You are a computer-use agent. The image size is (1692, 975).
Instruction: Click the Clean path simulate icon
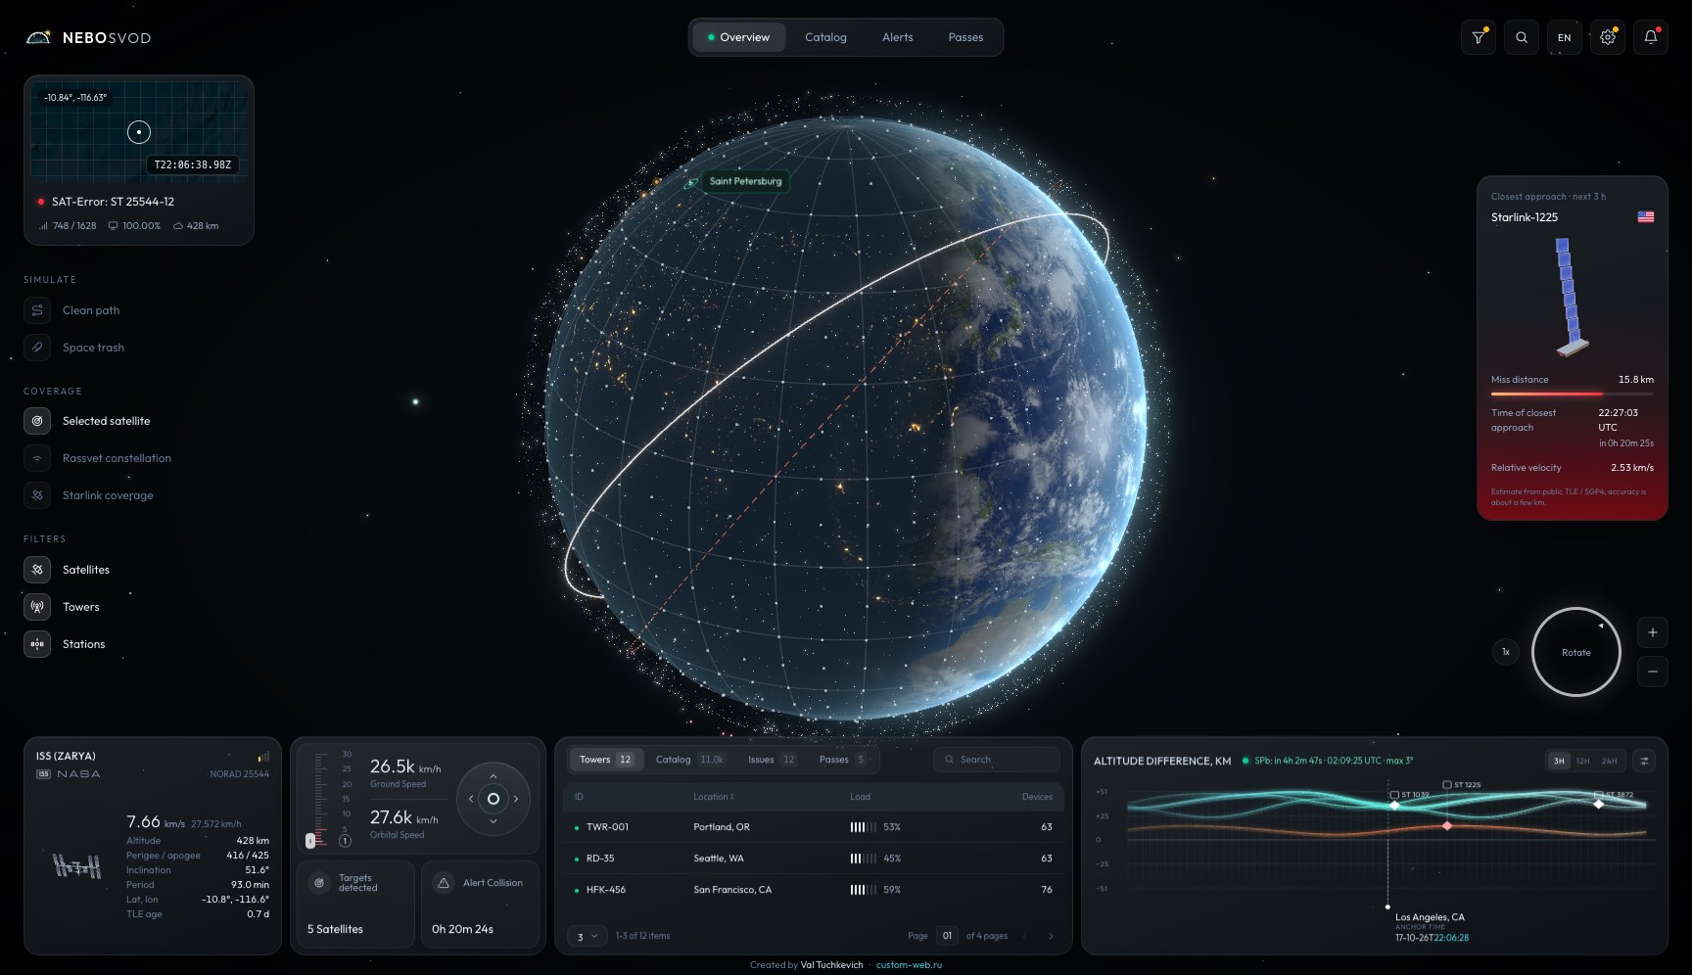tap(37, 310)
